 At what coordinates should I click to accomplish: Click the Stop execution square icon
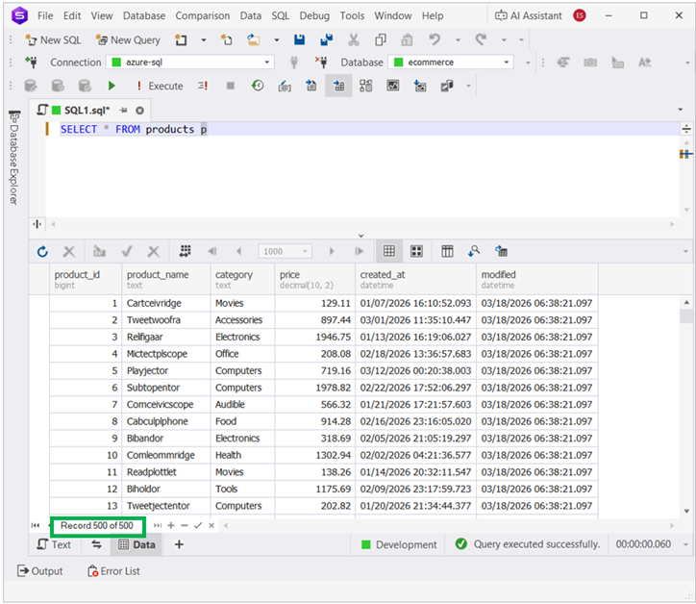231,86
